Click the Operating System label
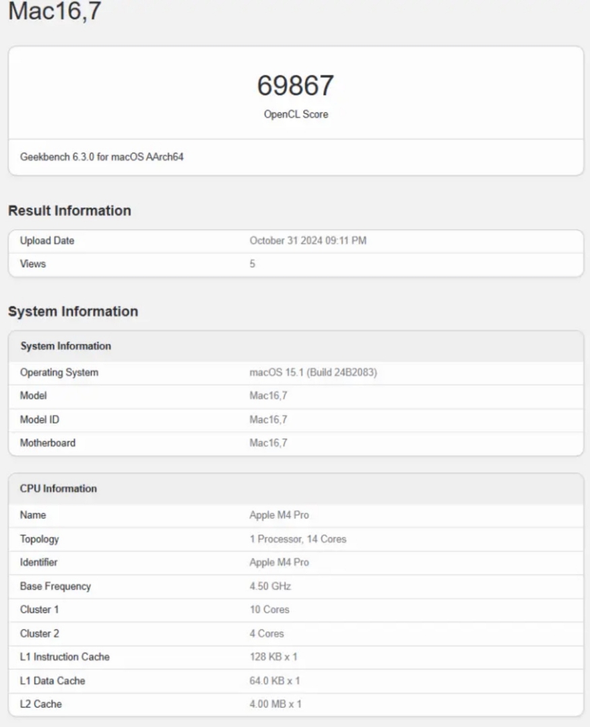This screenshot has width=590, height=727. pyautogui.click(x=59, y=372)
